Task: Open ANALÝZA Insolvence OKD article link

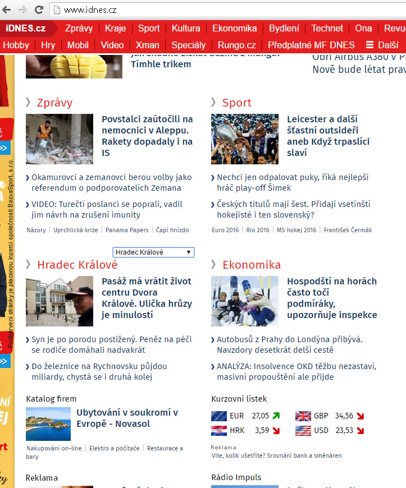Action: pos(296,371)
